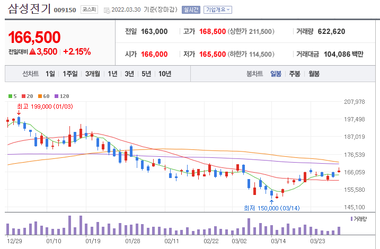Click the low price 165,500
Screen dimensions: 380x249
[x=213, y=54]
